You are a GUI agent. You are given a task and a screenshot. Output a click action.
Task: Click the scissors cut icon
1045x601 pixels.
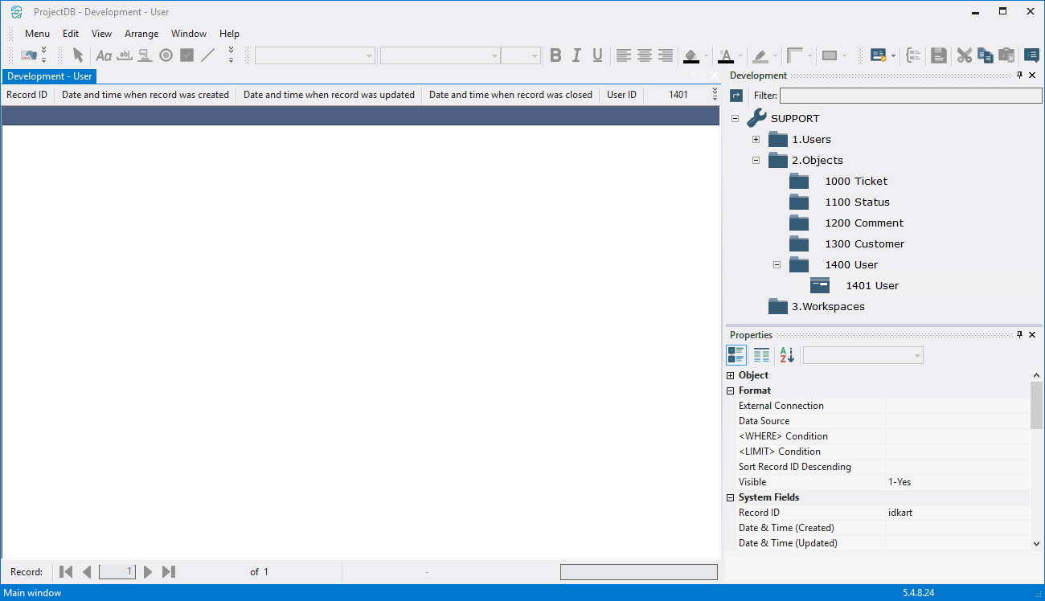pyautogui.click(x=964, y=55)
